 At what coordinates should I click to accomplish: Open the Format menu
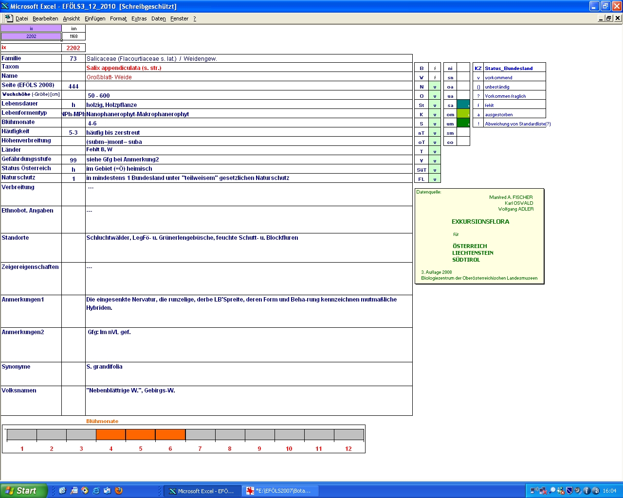(x=118, y=18)
